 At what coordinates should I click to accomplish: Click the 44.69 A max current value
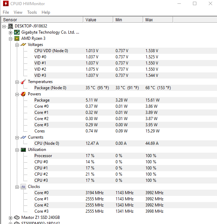(x=152, y=143)
